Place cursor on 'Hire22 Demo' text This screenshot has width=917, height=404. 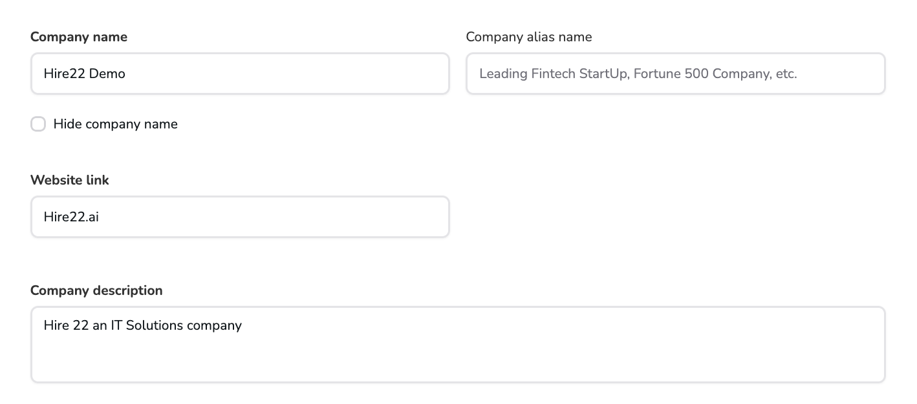click(x=84, y=74)
